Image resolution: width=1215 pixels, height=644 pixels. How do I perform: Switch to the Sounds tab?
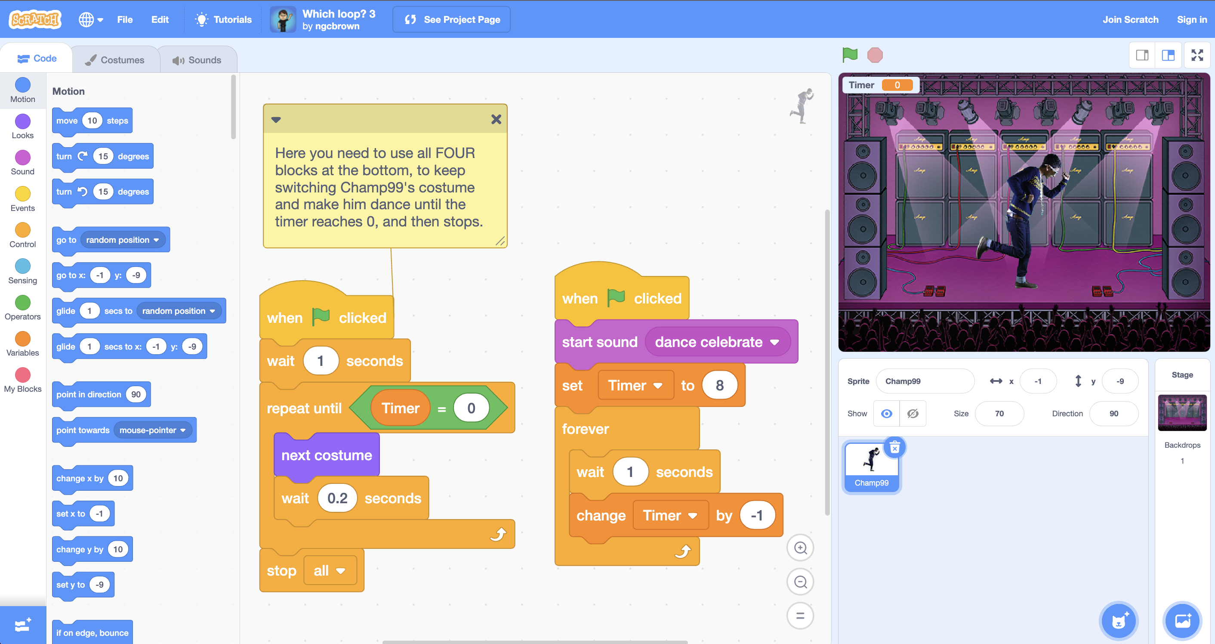(x=197, y=60)
